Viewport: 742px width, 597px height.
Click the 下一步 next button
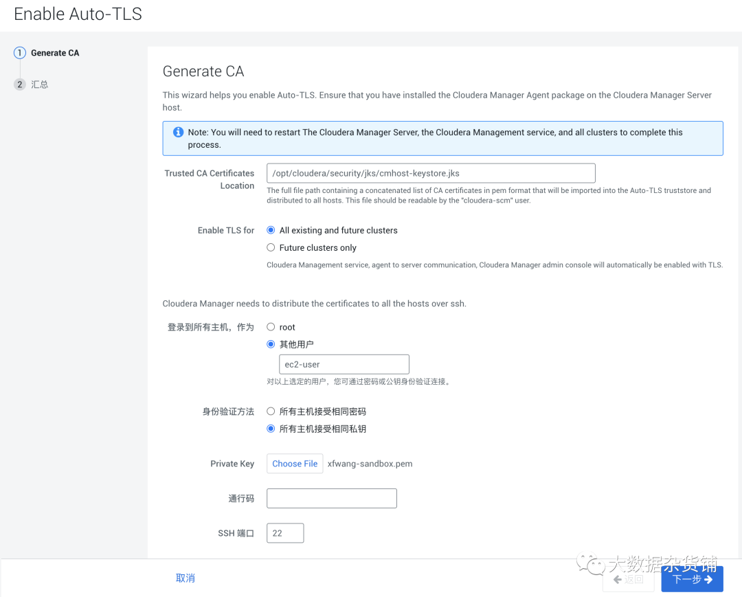(x=692, y=579)
